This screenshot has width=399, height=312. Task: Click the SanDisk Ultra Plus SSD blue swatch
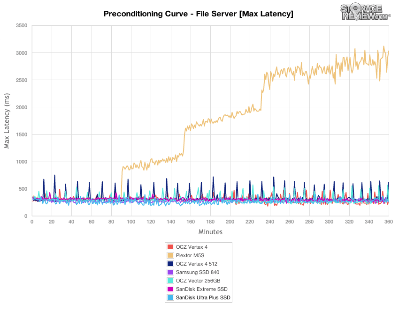coord(170,297)
